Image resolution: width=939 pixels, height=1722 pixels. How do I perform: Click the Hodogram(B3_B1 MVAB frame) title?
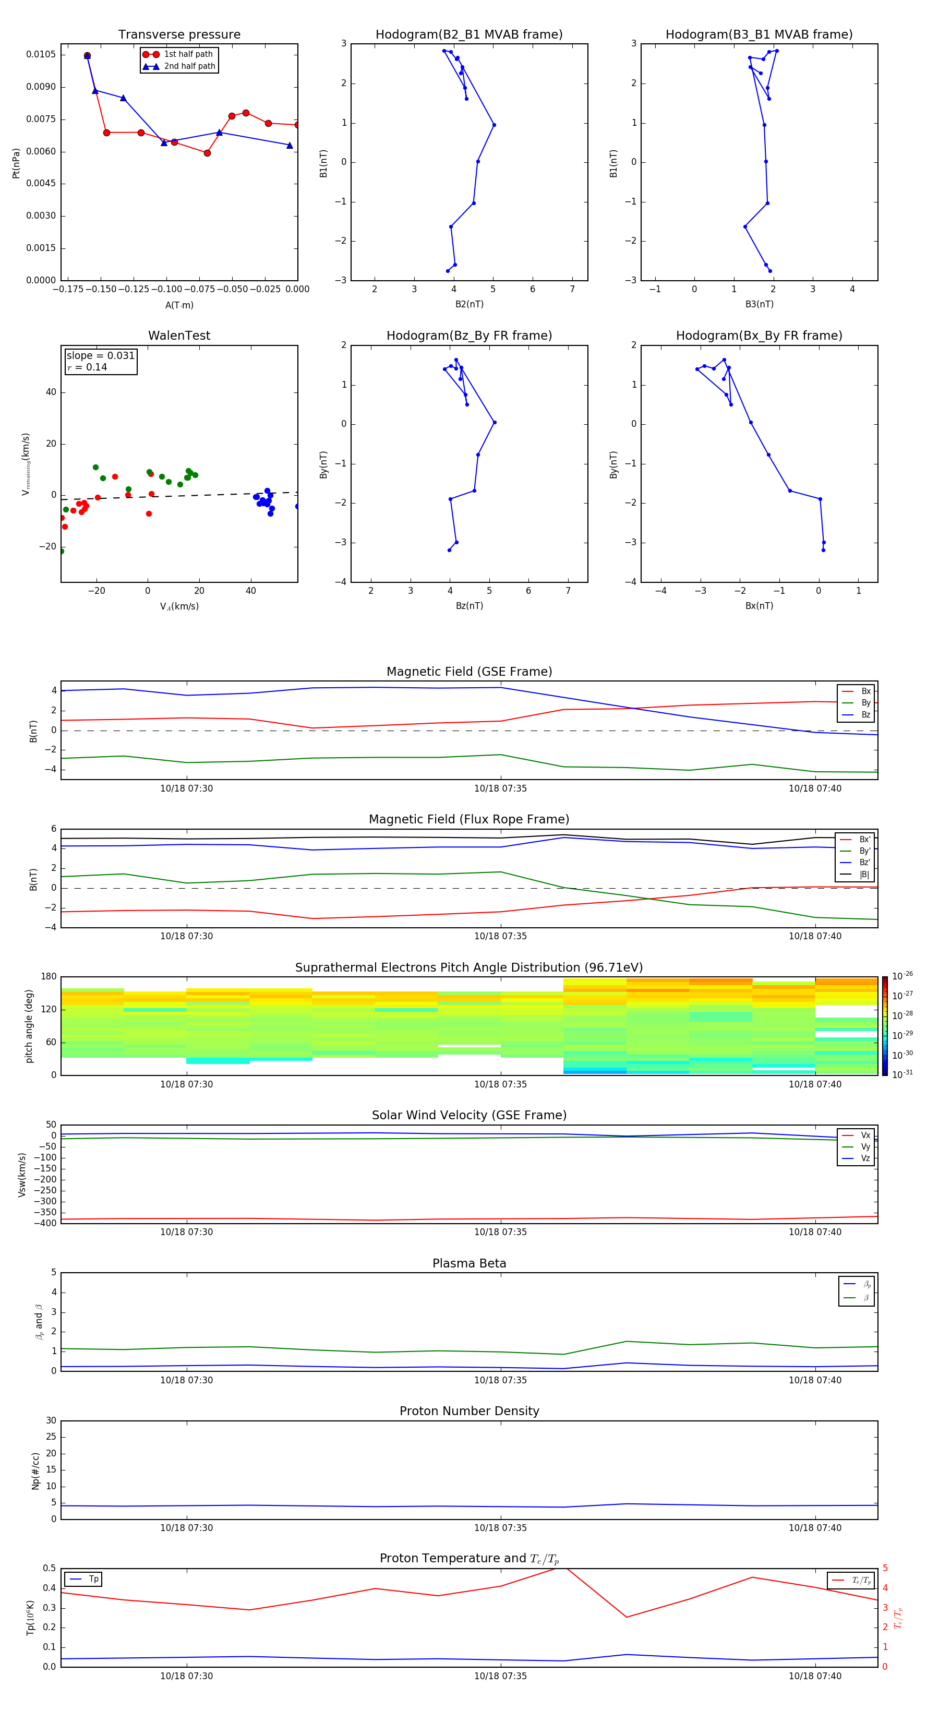click(x=759, y=34)
